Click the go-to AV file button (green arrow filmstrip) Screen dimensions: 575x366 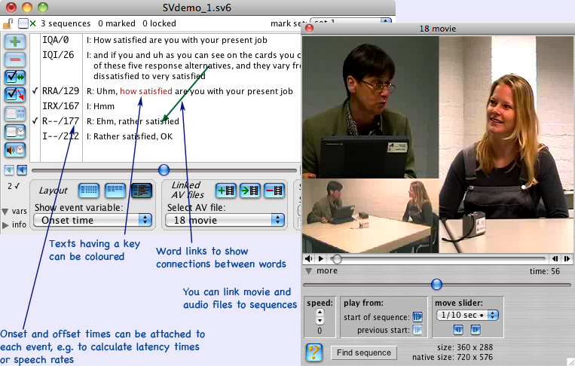click(x=250, y=191)
